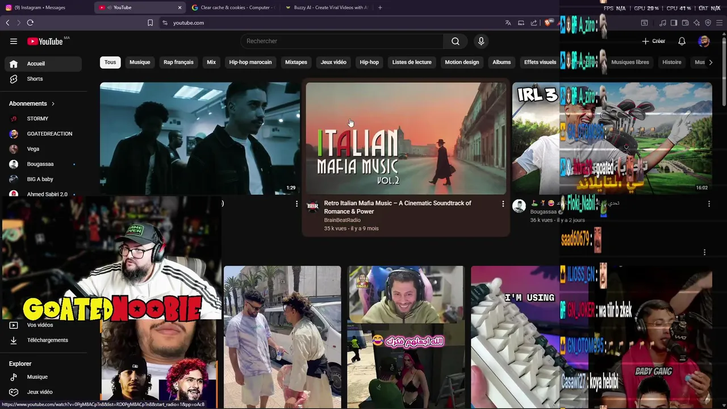Click the YouTube logo

click(x=45, y=41)
